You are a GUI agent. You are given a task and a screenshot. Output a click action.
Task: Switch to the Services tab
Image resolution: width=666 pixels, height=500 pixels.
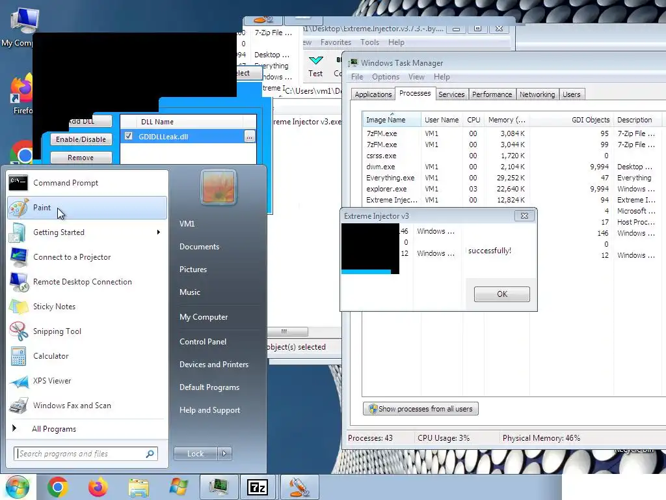(451, 94)
